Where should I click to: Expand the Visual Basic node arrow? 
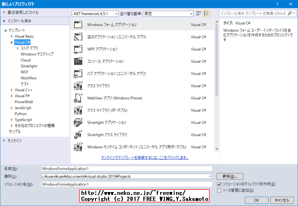tap(12, 36)
